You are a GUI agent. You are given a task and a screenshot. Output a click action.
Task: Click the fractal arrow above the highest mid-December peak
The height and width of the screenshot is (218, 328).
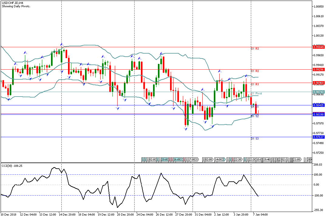(x=62, y=44)
